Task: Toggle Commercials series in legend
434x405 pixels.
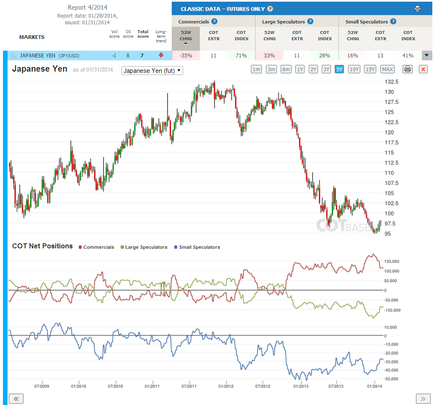Action: [96, 247]
